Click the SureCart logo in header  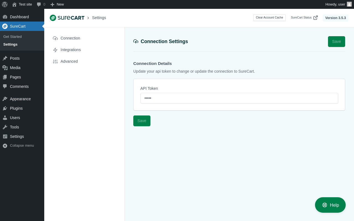coord(67,18)
